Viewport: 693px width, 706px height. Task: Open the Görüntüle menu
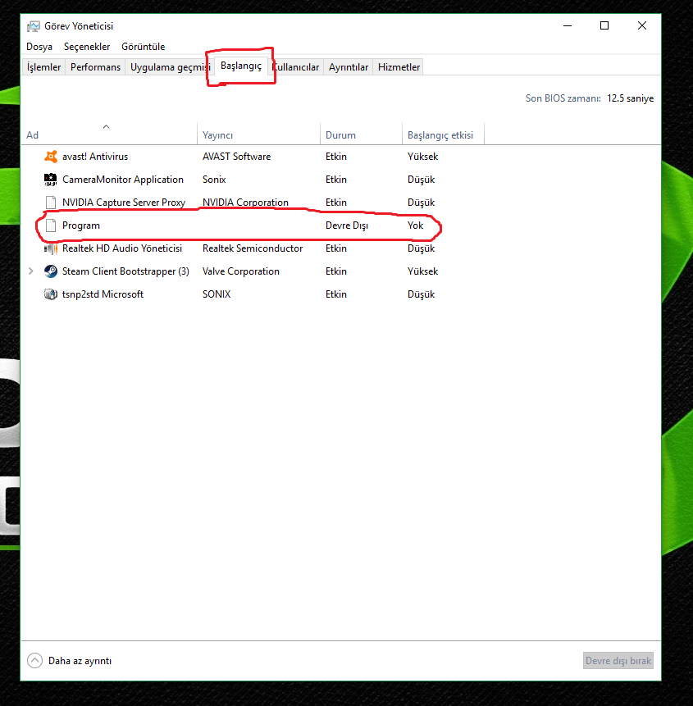coord(144,47)
